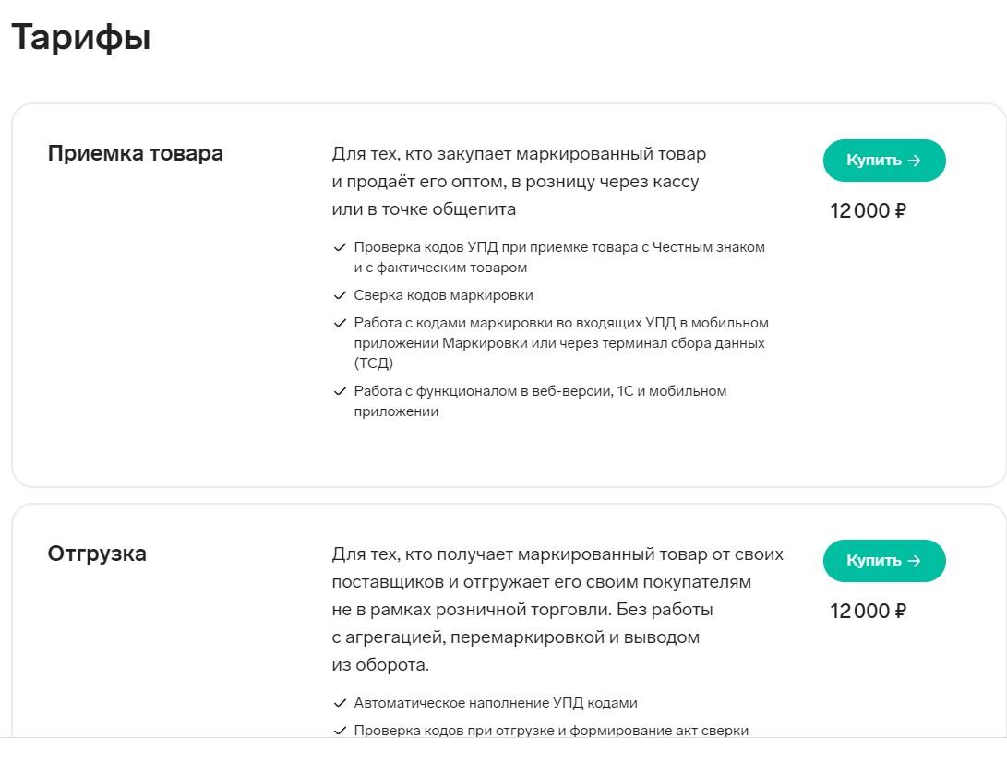Click the text "Проверка кодов при отгрузке"
The height and width of the screenshot is (762, 1007).
point(551,731)
